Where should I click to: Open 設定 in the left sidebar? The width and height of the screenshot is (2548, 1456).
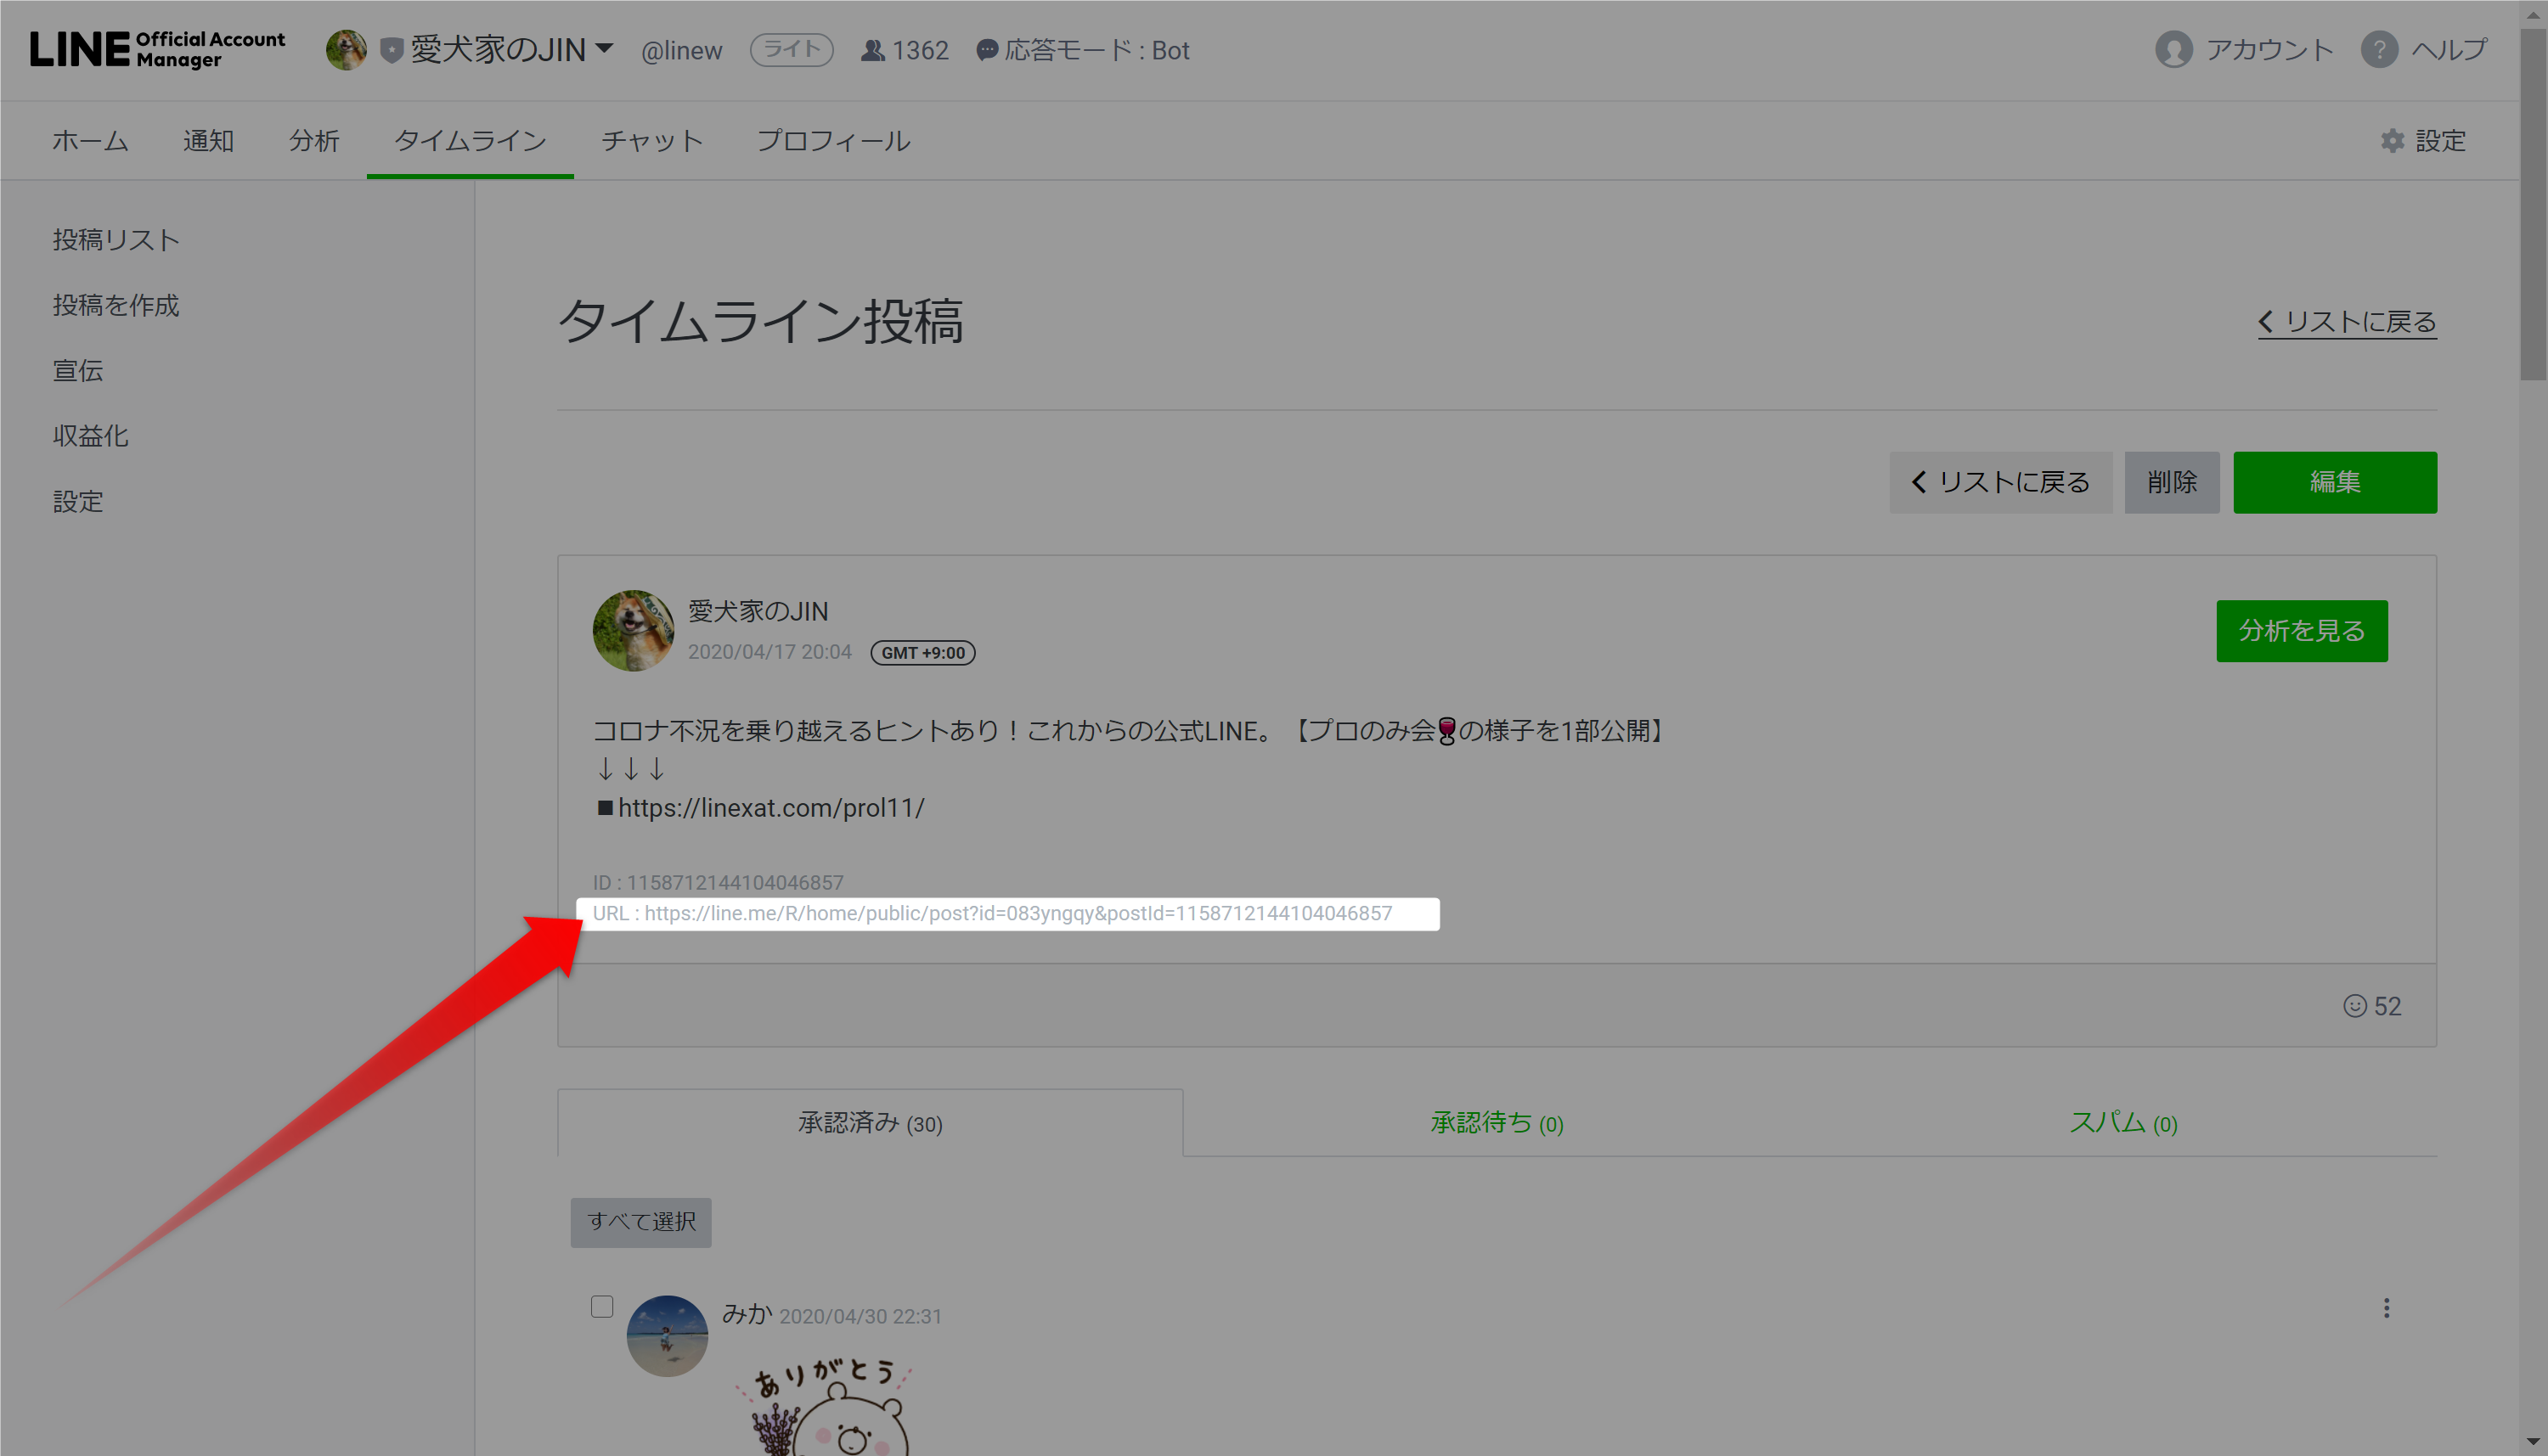point(78,502)
